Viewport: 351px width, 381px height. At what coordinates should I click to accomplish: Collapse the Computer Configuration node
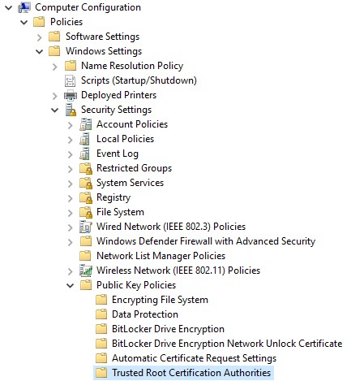tap(9, 8)
